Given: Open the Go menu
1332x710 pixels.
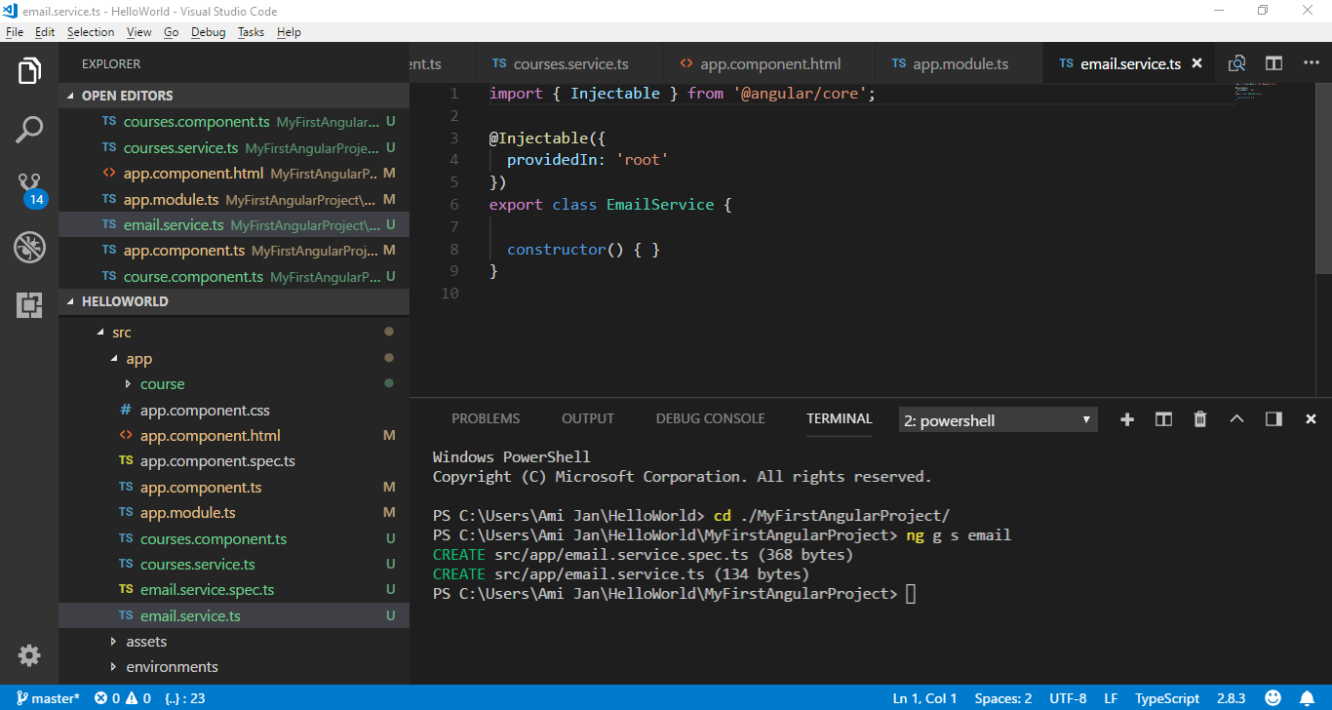Looking at the screenshot, I should 171,32.
